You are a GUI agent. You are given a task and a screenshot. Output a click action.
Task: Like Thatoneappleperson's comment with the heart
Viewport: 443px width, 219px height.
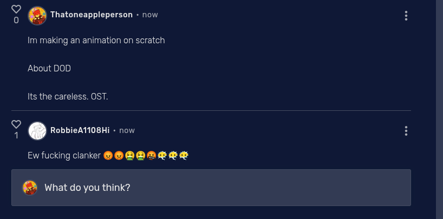pos(16,9)
